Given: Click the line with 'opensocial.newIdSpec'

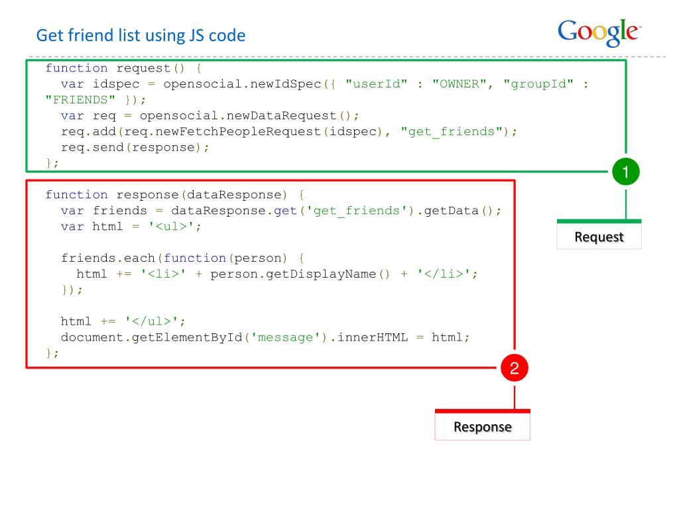Looking at the screenshot, I should 325,84.
